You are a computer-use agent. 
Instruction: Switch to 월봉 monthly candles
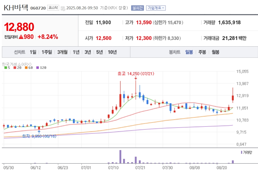tap(215, 52)
